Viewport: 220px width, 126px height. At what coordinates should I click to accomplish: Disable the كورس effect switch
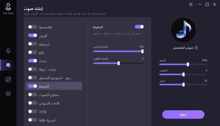point(32,35)
